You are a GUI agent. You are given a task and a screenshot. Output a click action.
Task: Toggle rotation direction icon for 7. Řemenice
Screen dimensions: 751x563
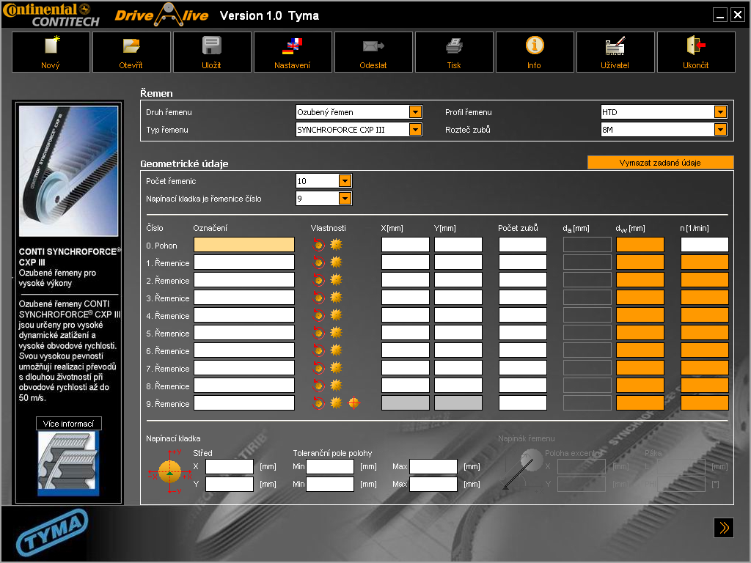(318, 368)
